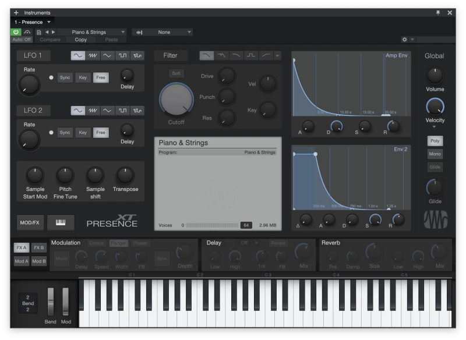466x340 pixels.
Task: Open the 1 - Presence instrument dropdown
Action: pos(32,22)
